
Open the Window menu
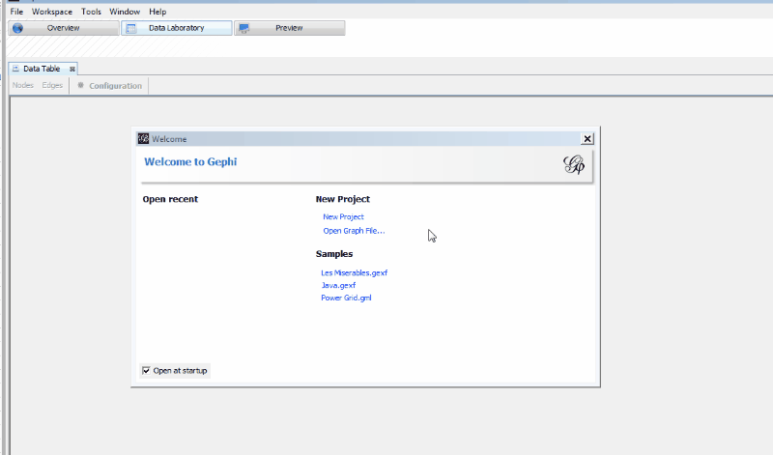pyautogui.click(x=125, y=12)
